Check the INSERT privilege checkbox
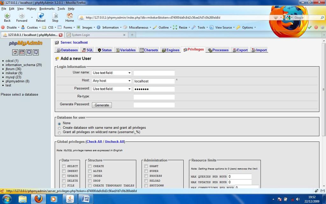The width and height of the screenshot is (326, 204). pos(64,171)
